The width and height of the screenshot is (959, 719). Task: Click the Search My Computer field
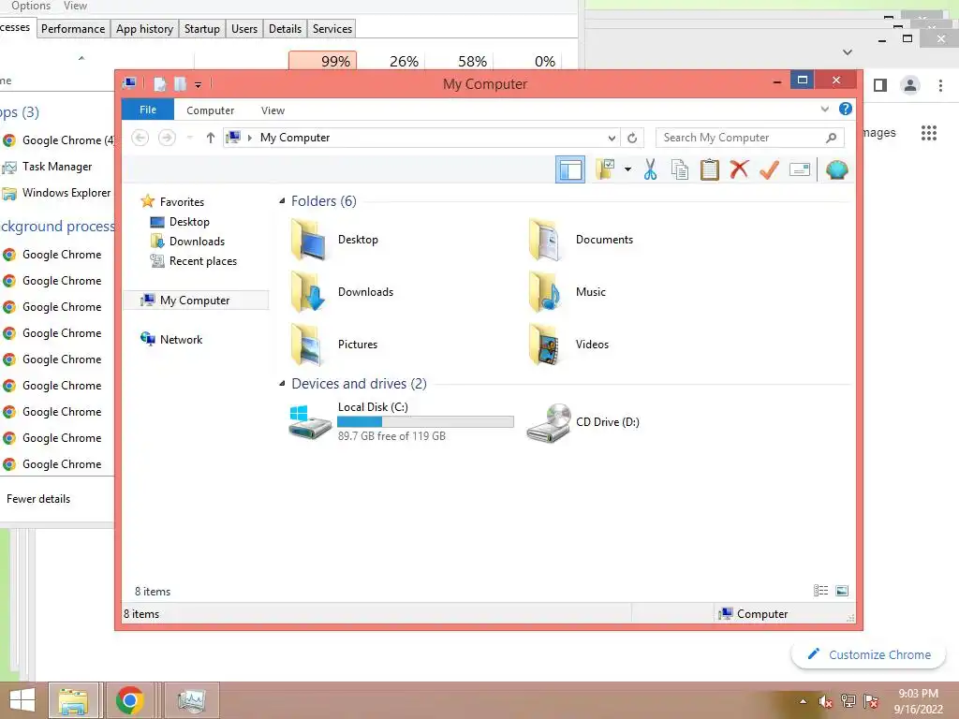750,138
